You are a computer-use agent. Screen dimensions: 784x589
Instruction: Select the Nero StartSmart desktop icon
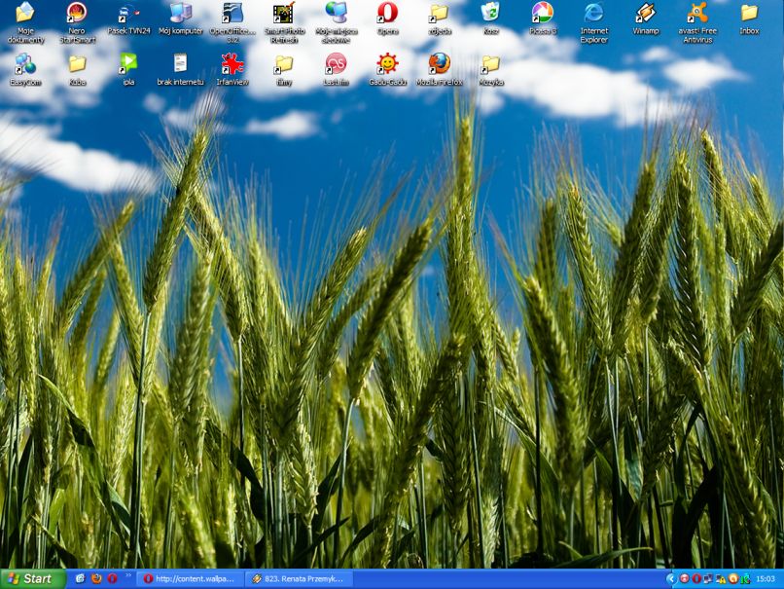[76, 14]
